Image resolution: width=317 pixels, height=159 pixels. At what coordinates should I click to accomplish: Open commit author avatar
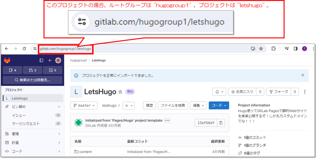pos(78,123)
